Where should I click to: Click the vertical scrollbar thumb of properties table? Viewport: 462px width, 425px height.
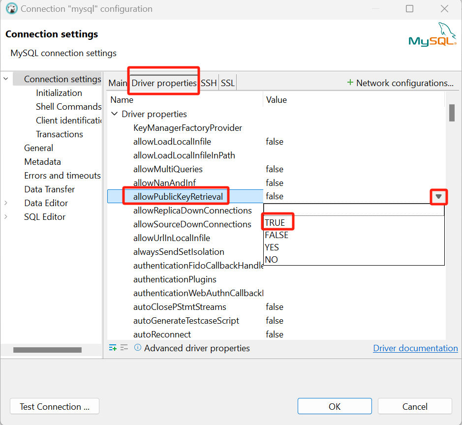[x=452, y=113]
